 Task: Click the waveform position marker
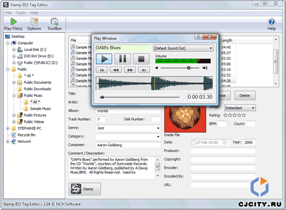(155, 83)
